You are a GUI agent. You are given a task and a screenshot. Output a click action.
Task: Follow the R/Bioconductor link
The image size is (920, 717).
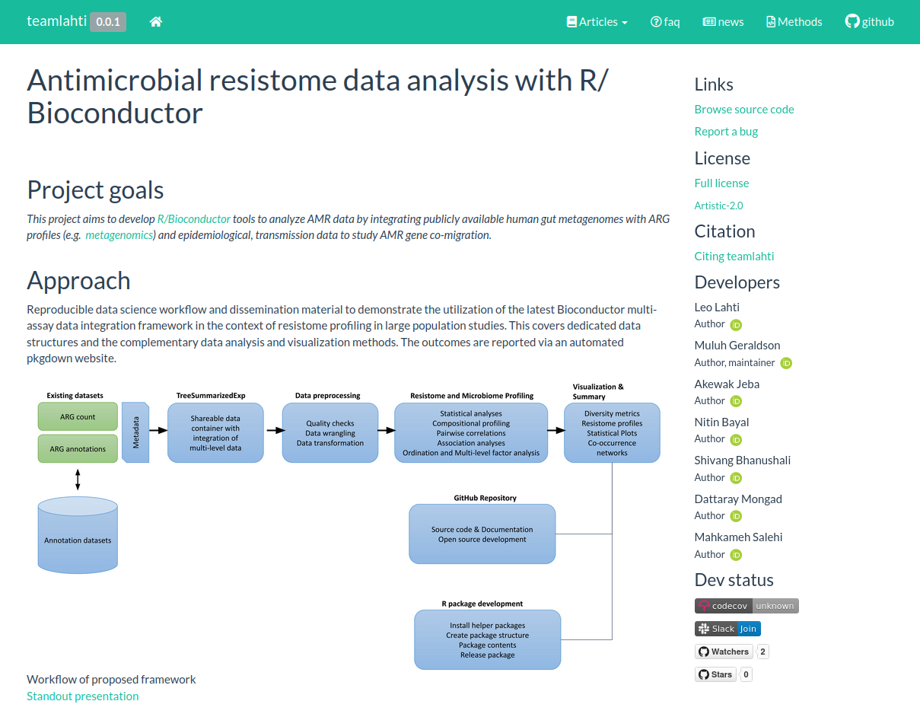pos(193,219)
